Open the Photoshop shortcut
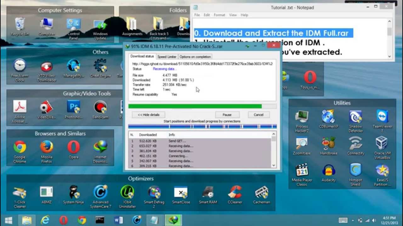This screenshot has height=226, width=403. [73, 110]
